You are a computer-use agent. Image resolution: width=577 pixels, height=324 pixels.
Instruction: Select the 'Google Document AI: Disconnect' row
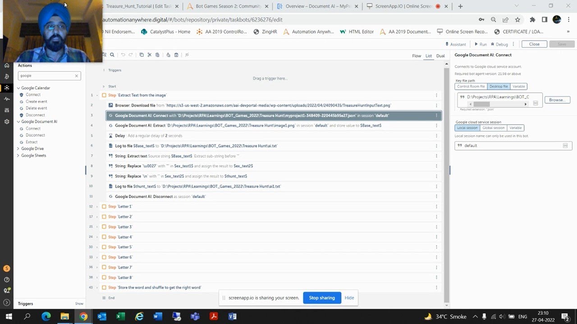[x=274, y=197]
